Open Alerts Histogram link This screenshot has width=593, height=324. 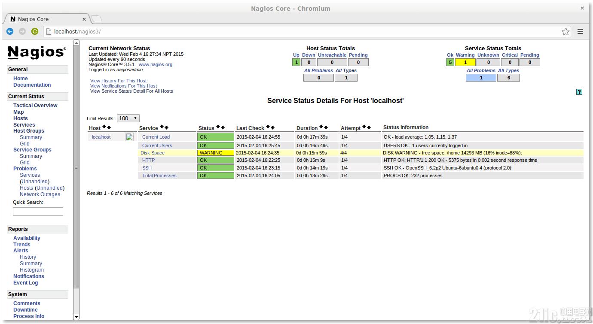pyautogui.click(x=32, y=270)
